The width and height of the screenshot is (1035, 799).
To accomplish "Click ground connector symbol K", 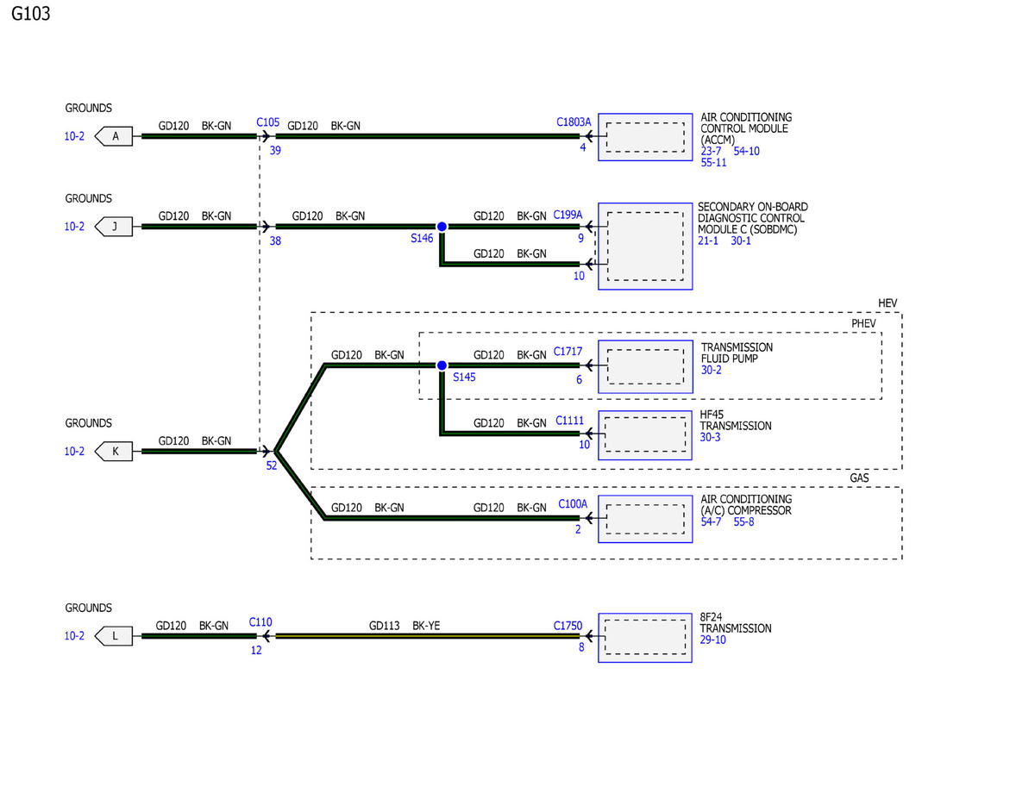I will pyautogui.click(x=115, y=451).
